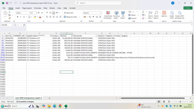The image size is (194, 109).
Task: Open the File menu
Action: click(x=4, y=8)
